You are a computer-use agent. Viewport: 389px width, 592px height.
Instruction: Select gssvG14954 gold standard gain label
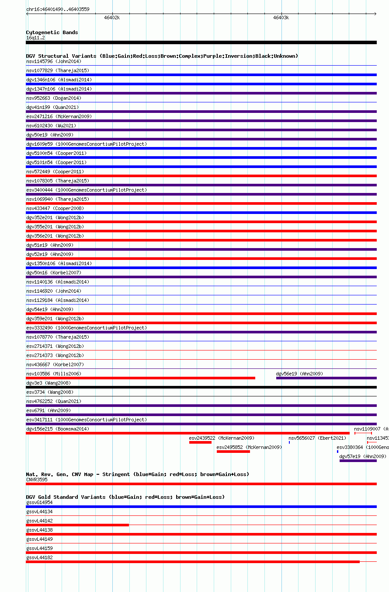[39, 502]
